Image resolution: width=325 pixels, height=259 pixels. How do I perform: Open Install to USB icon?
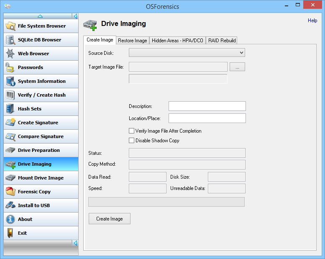[x=10, y=205]
